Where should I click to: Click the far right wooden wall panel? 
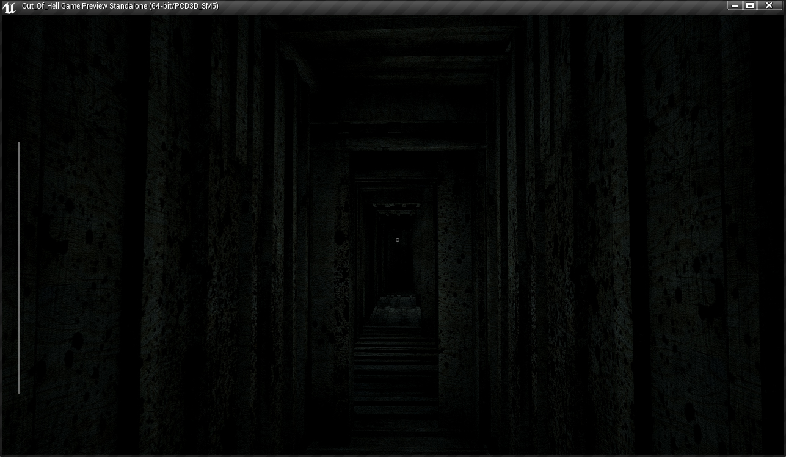(x=702, y=244)
